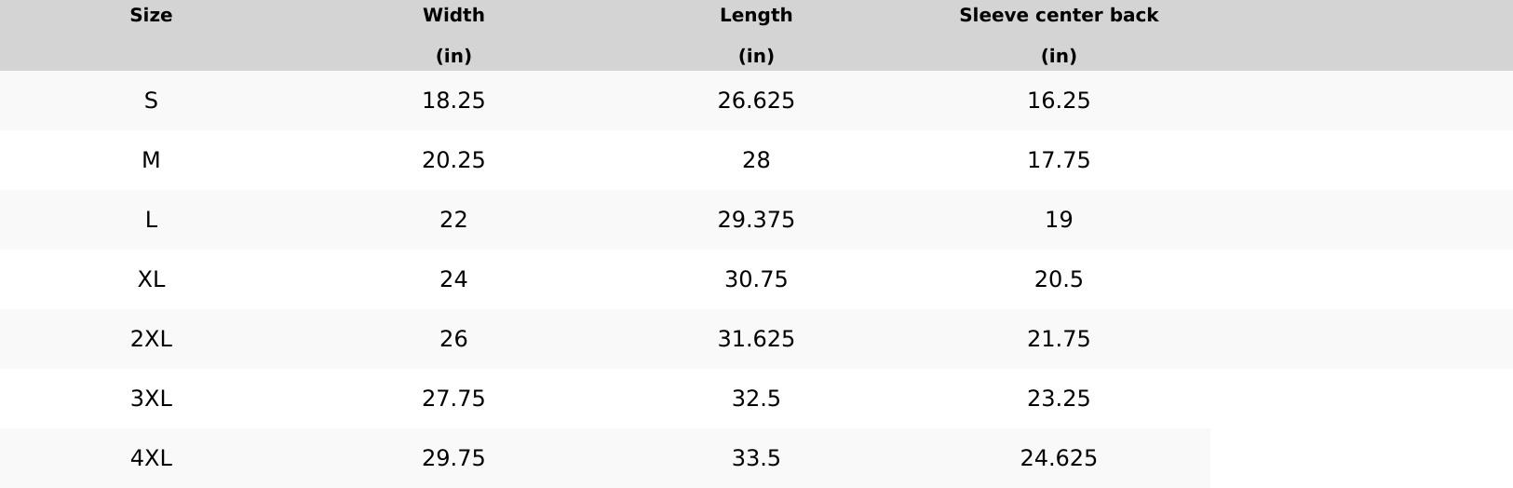The height and width of the screenshot is (488, 1513).
Task: Select the 3XL size row label
Action: tap(151, 399)
